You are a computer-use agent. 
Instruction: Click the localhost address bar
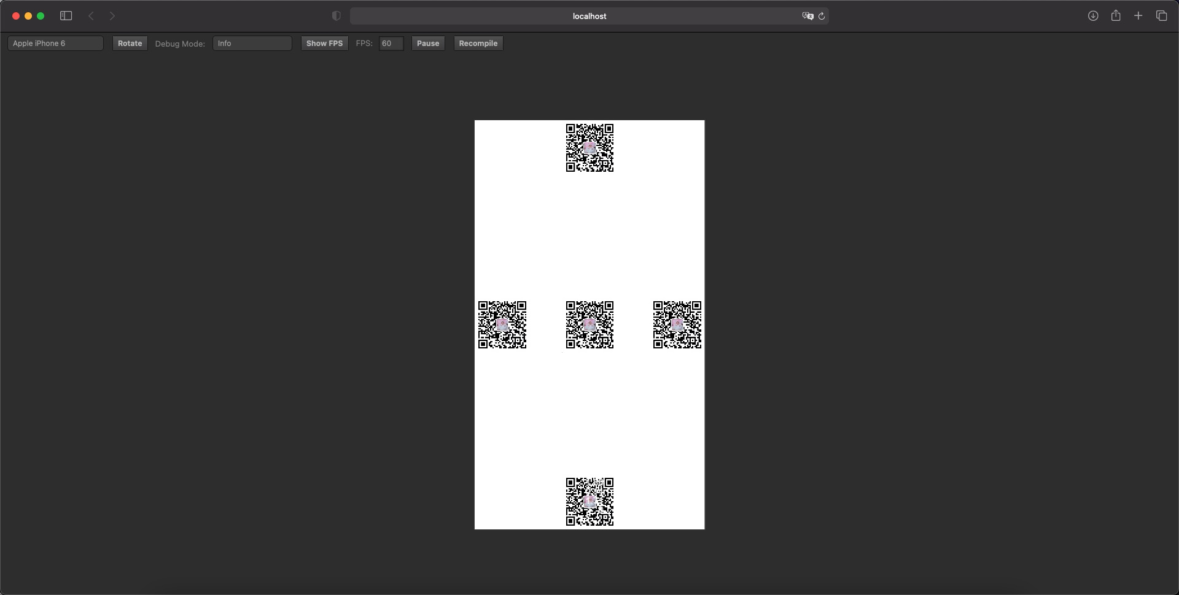point(589,16)
